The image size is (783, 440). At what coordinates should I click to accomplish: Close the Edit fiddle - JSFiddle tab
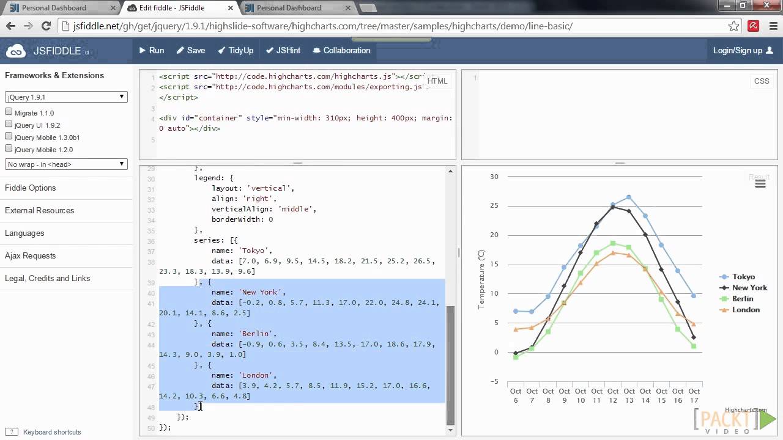[229, 8]
